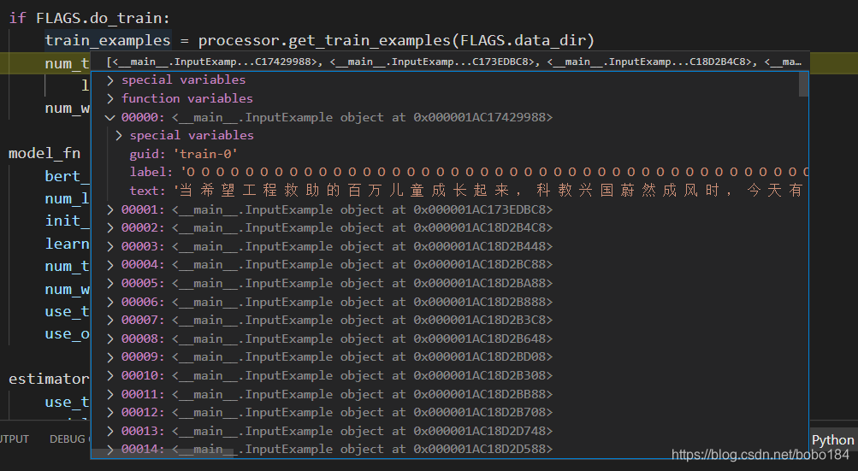This screenshot has width=858, height=471.
Task: Expand entry 00013 InputExample object
Action: click(x=110, y=431)
